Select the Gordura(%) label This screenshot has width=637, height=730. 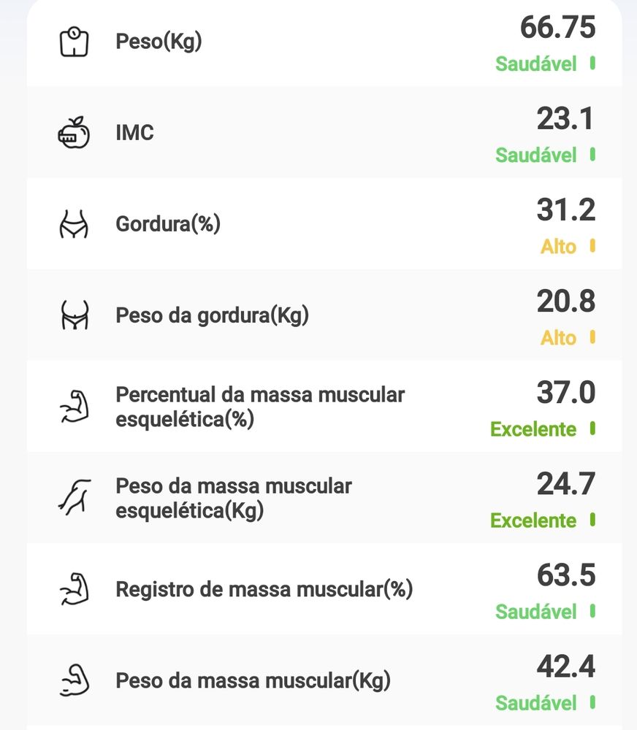[x=168, y=224]
